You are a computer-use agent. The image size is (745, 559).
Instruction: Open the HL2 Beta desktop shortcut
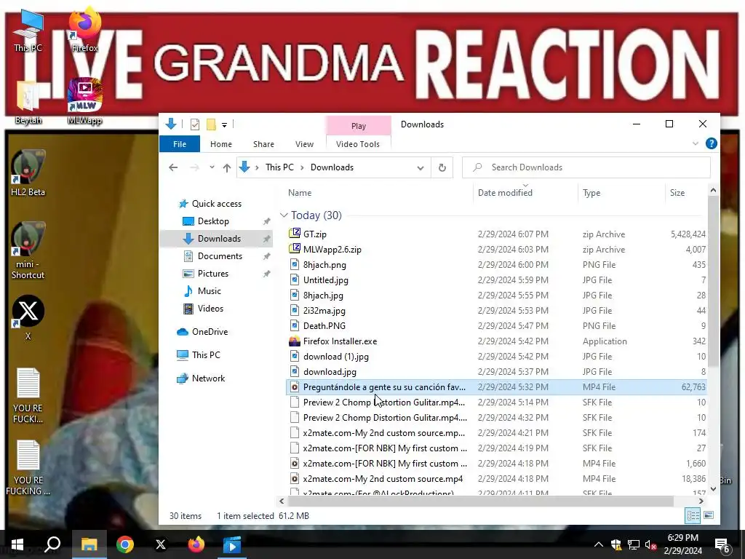28,173
